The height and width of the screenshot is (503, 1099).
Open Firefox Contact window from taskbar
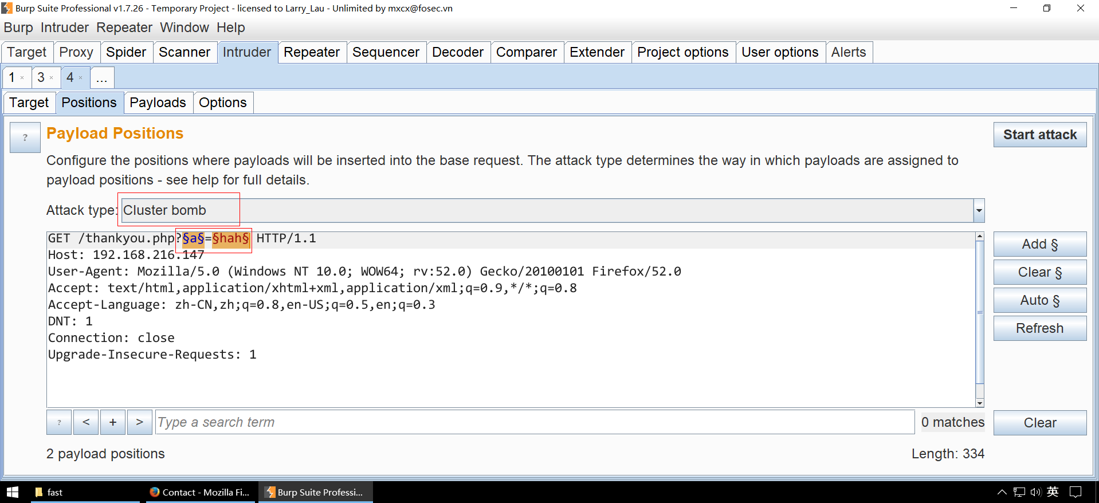[199, 492]
